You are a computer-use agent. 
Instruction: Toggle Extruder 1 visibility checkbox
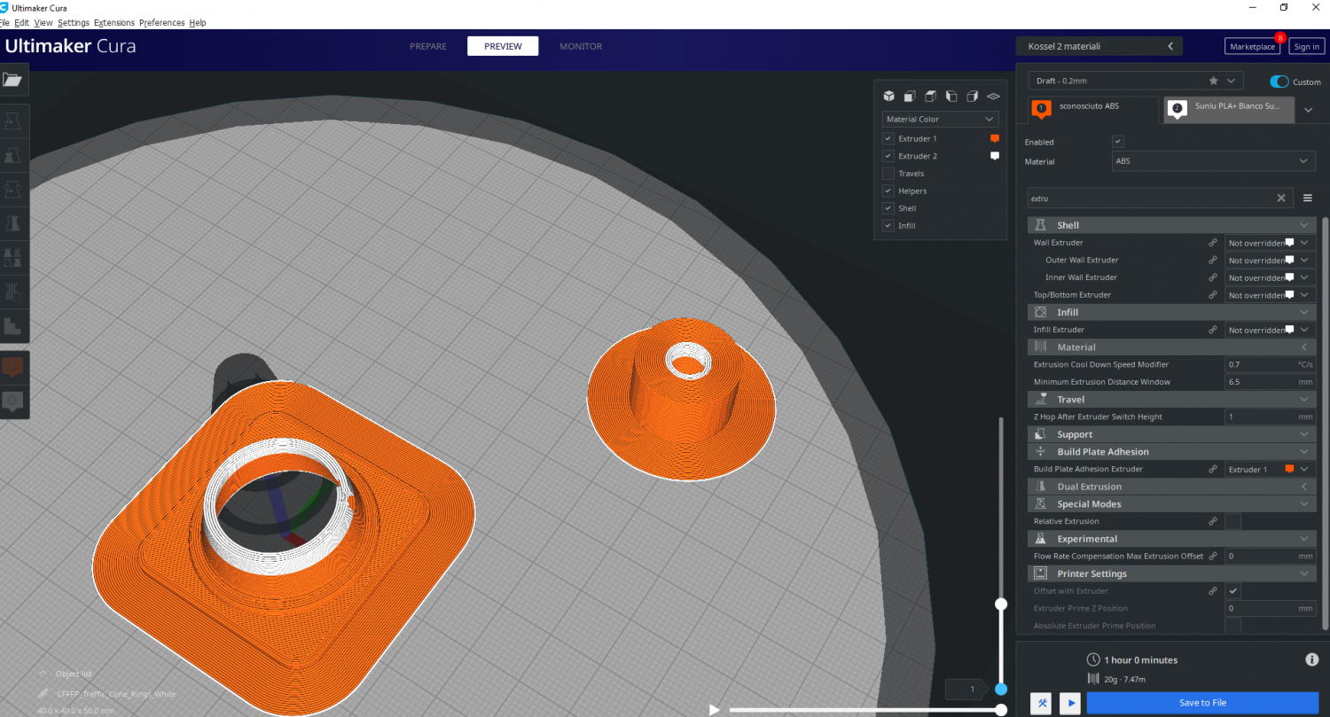[888, 138]
